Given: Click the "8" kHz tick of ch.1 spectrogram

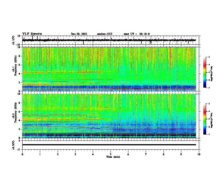Looking at the screenshot, I should point(20,56).
